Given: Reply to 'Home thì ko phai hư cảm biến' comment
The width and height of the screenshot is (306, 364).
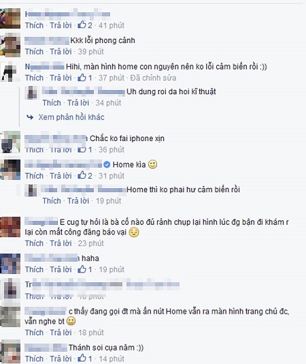Looking at the screenshot, I should click(x=78, y=200).
